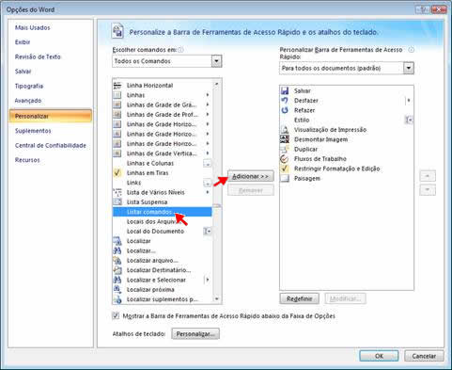This screenshot has height=370, width=452.
Task: Click the Linha Horizontal icon
Action: [117, 85]
